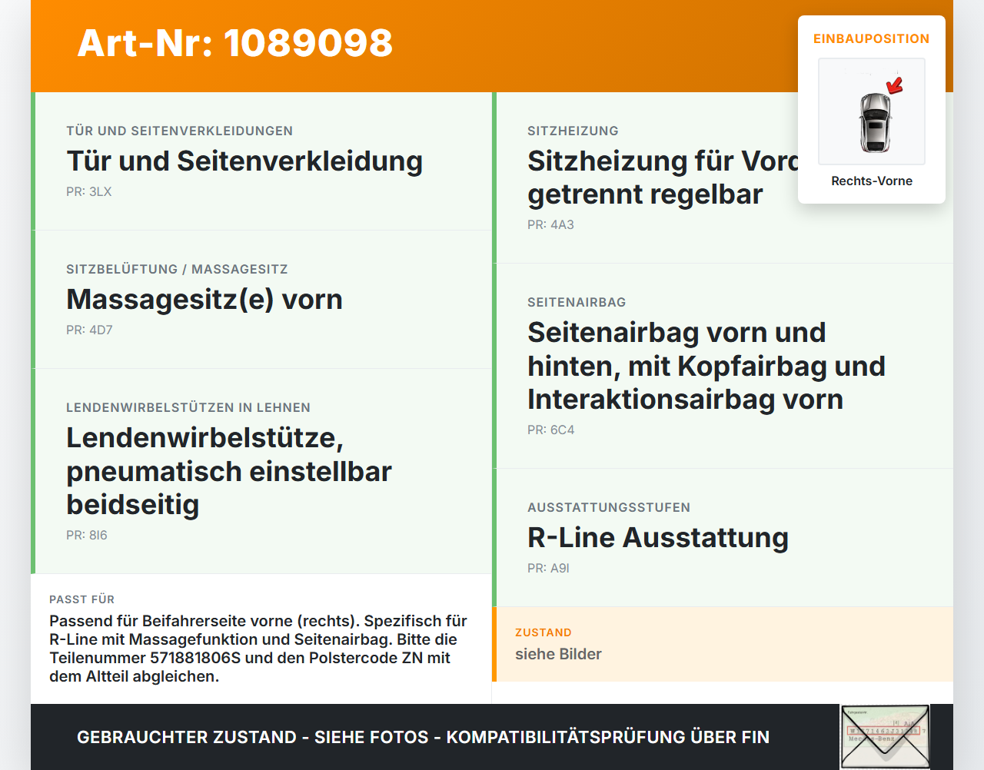Click the PR: 3LX code
Screen dimensions: 984x770
click(89, 191)
